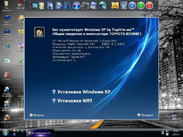This screenshot has height=137, width=183.
Task: Click the arrow icon beside Установка WPI
Action: coord(54,100)
